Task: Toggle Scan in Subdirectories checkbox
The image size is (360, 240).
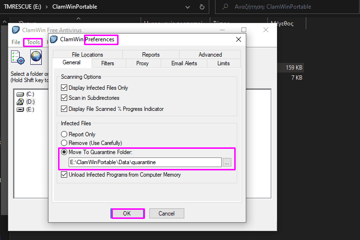Action: [x=64, y=97]
